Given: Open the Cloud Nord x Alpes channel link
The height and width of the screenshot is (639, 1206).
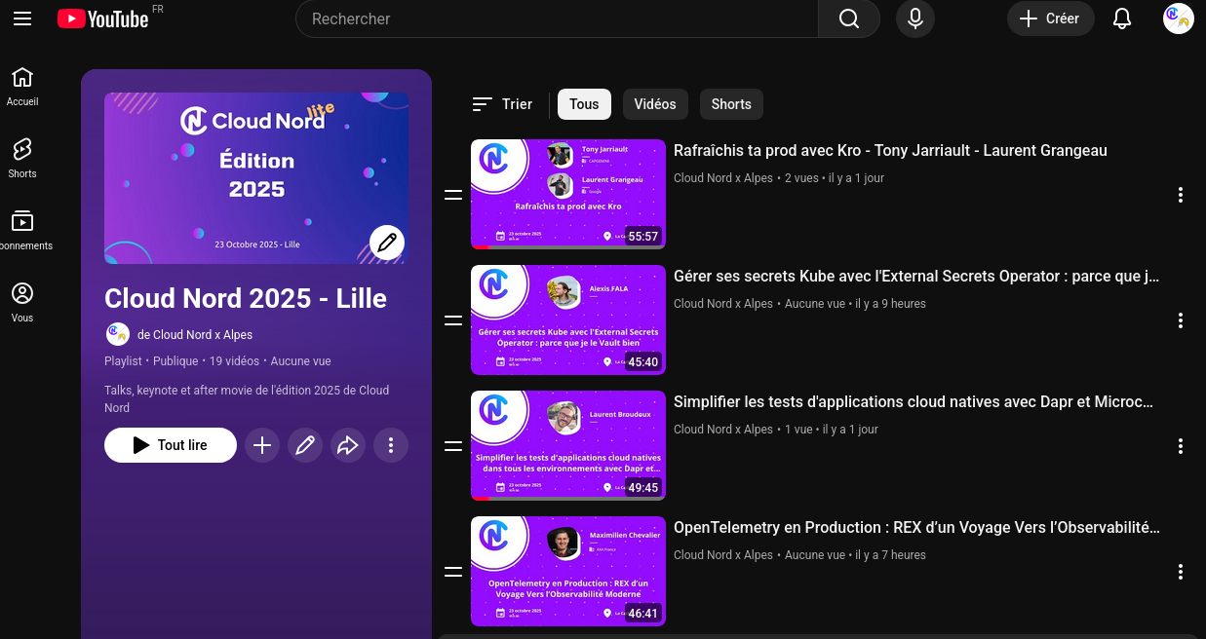Looking at the screenshot, I should pos(194,334).
